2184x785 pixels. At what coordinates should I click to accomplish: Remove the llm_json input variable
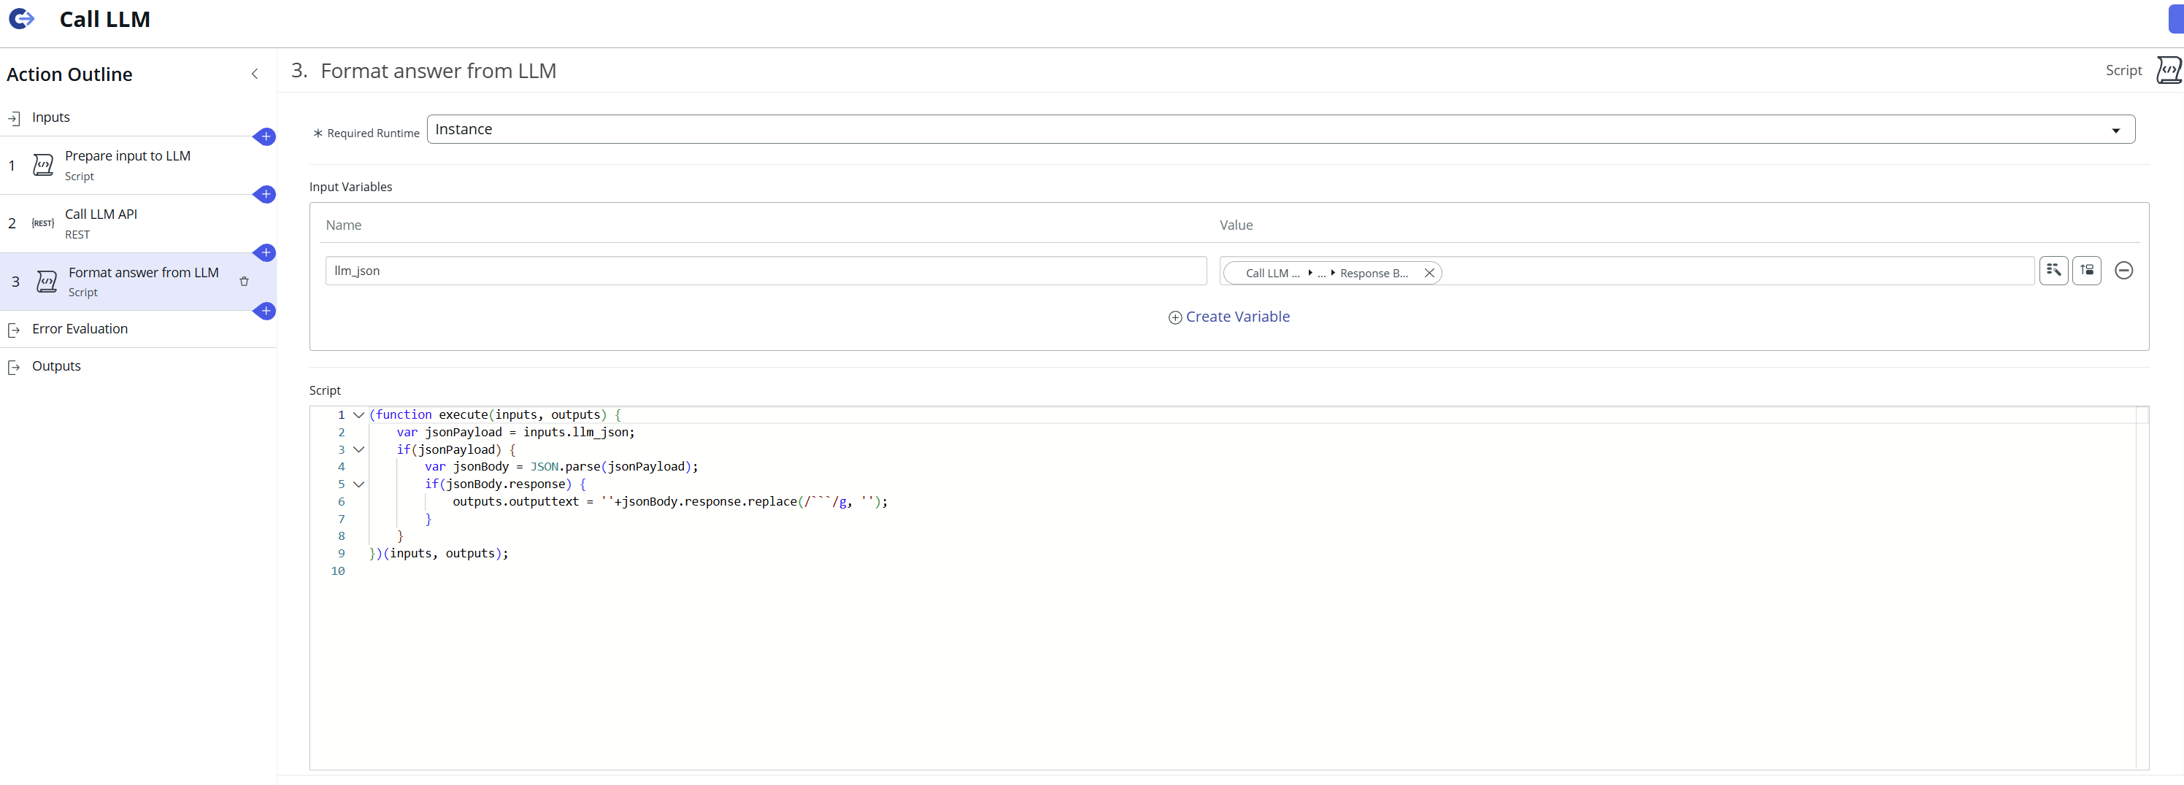[2123, 271]
